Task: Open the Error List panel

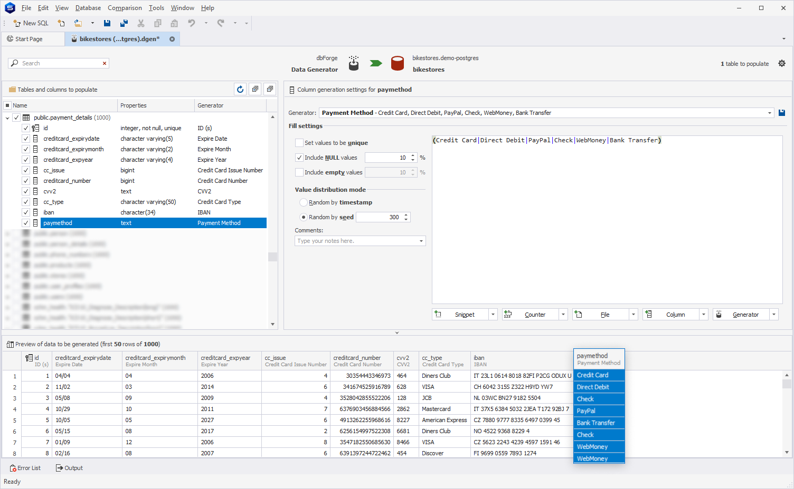Action: click(25, 468)
